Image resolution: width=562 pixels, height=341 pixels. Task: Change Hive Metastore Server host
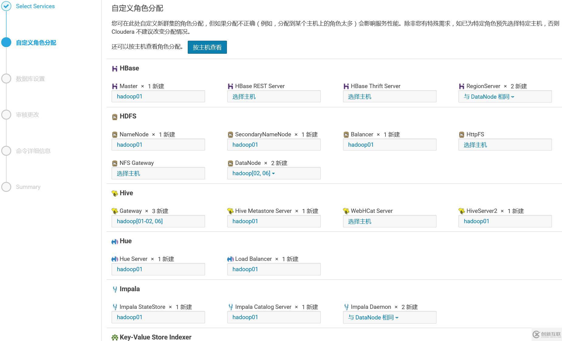[x=274, y=221]
